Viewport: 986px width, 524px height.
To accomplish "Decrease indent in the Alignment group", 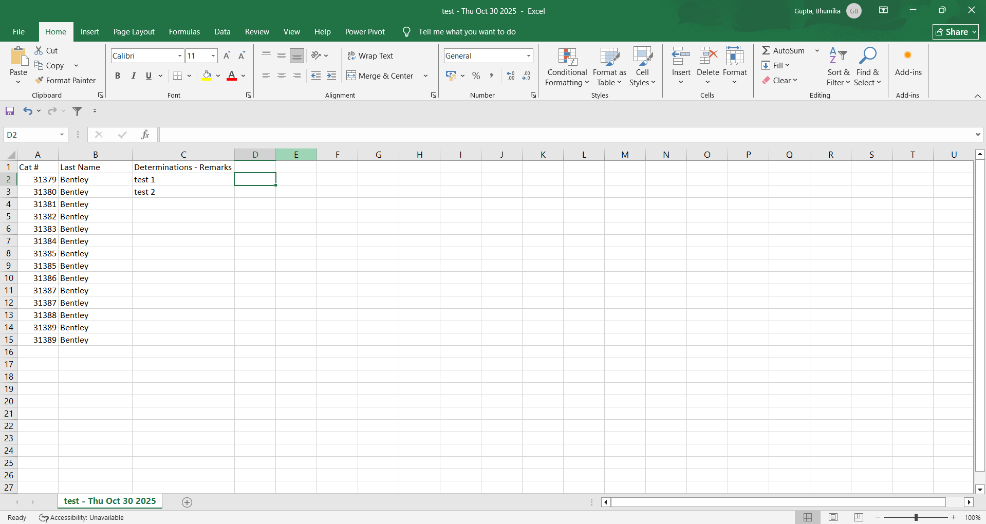I will (316, 76).
